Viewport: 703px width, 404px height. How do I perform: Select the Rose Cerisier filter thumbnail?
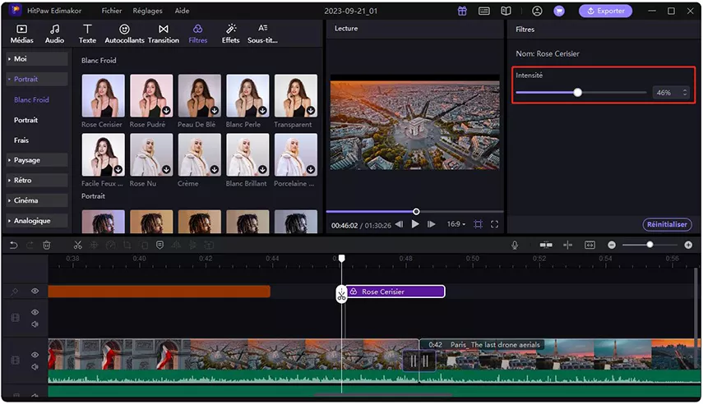pos(103,96)
